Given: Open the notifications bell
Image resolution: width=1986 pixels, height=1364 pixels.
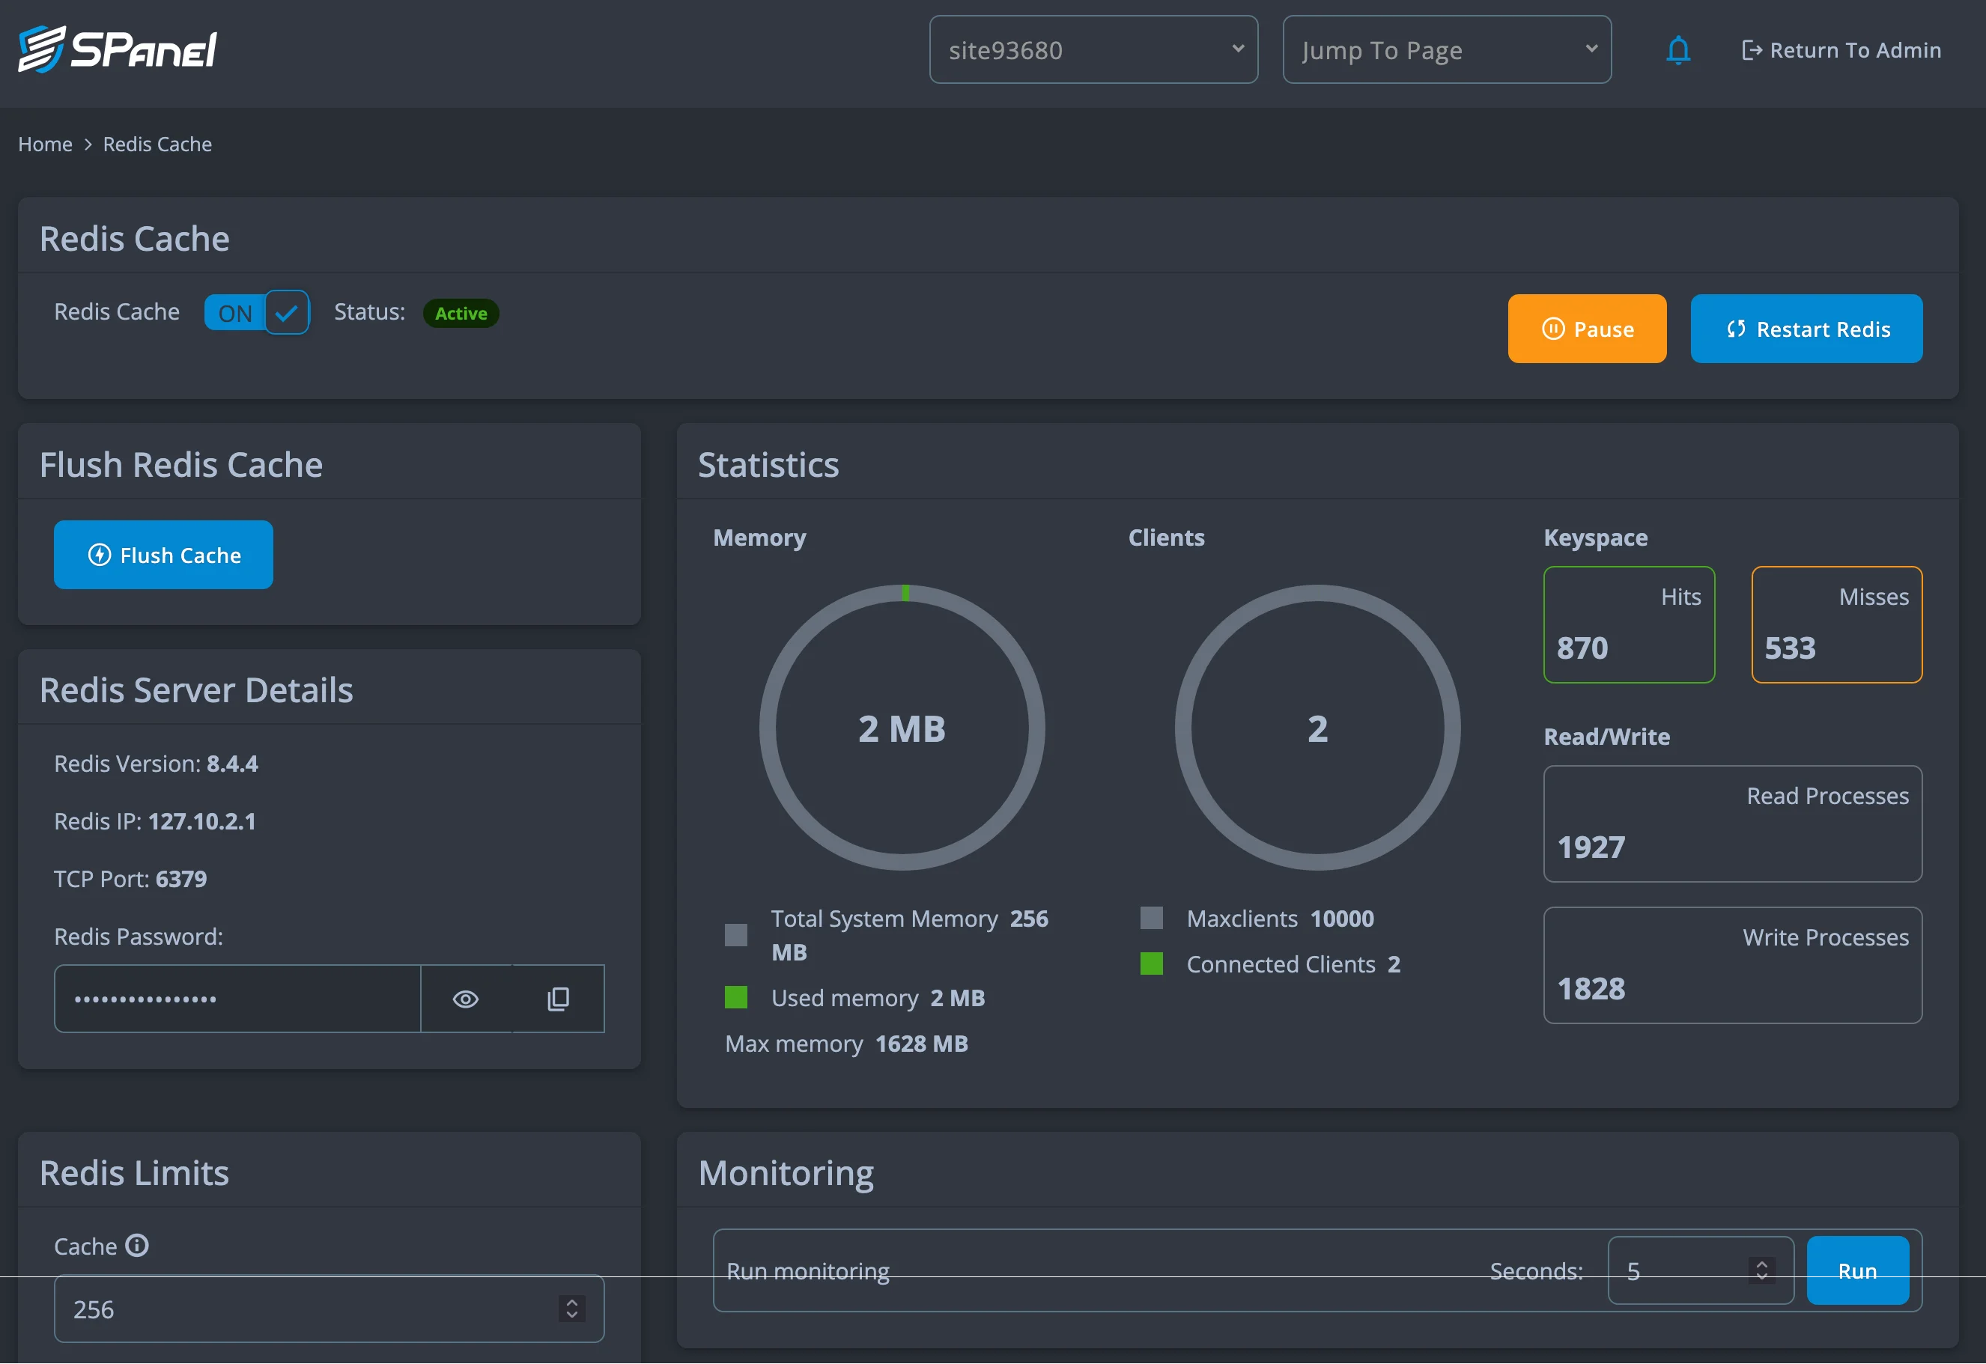Looking at the screenshot, I should tap(1677, 50).
